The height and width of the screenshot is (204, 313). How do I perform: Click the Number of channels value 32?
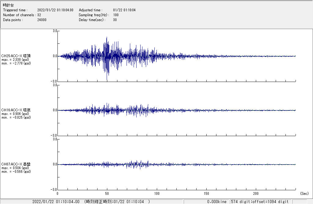coord(39,15)
